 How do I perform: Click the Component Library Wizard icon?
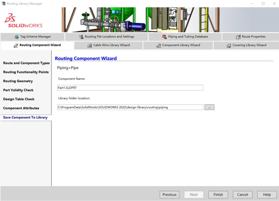pyautogui.click(x=158, y=45)
